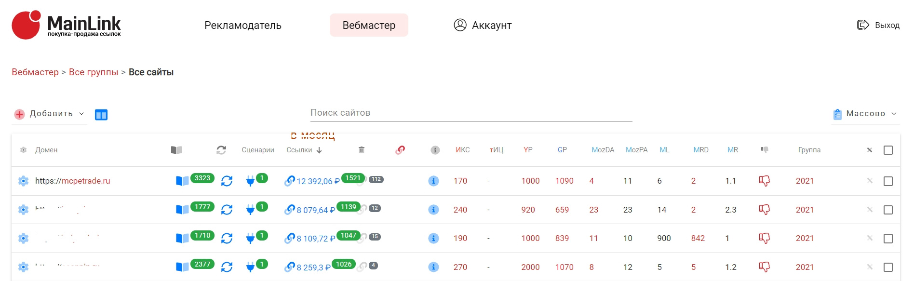Toggle the blue columns layout icon
Screen dimensions: 914x281
101,115
